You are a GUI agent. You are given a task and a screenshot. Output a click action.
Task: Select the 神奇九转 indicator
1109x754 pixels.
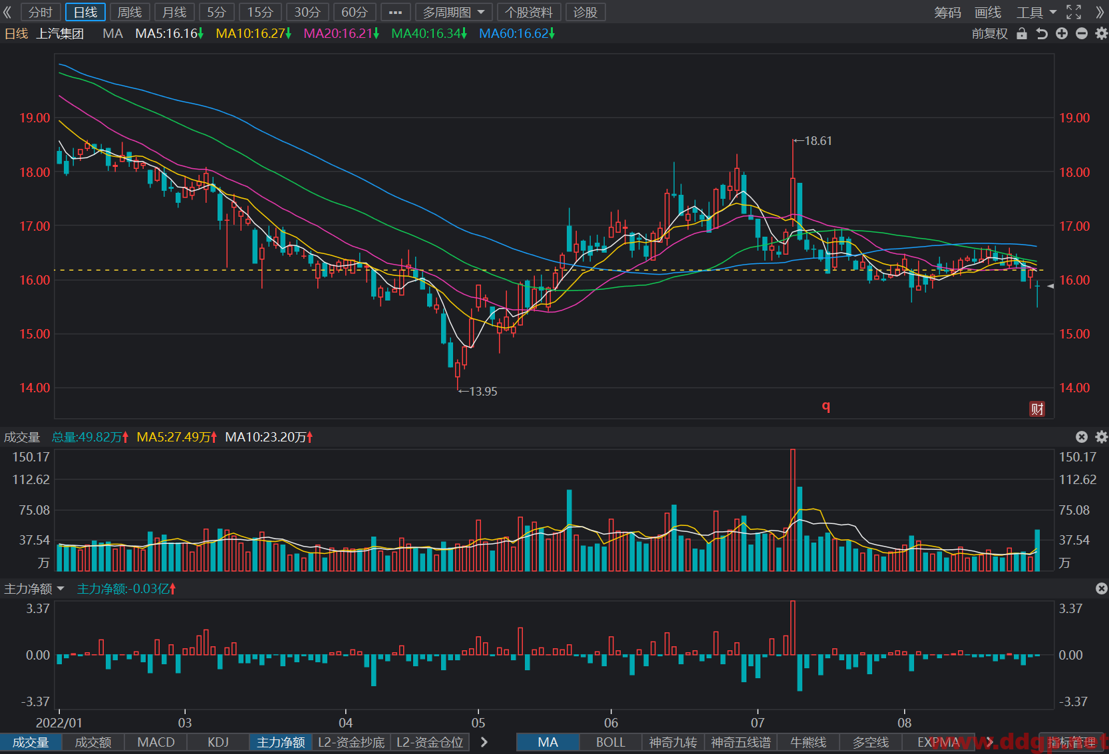click(x=673, y=742)
